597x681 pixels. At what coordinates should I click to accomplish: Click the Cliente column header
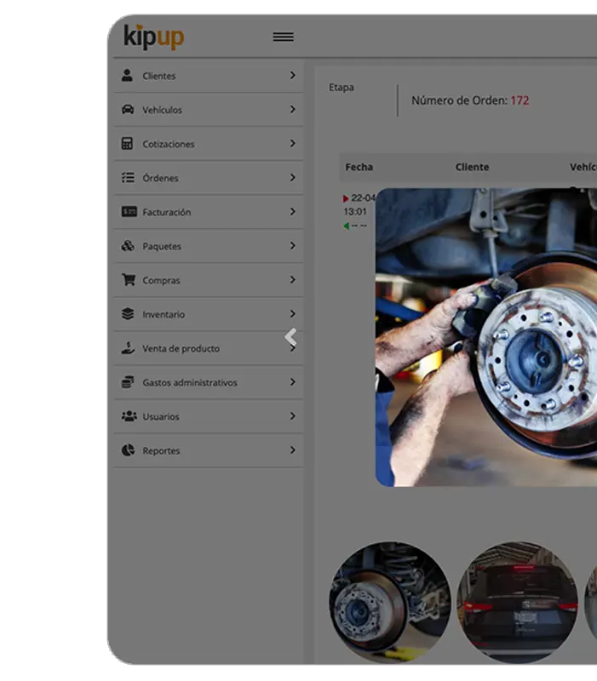point(472,167)
